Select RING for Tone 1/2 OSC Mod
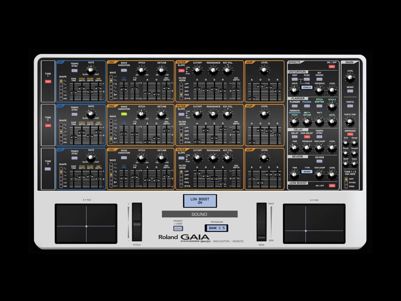Screen dimensions: 401x301 coord(346,186)
